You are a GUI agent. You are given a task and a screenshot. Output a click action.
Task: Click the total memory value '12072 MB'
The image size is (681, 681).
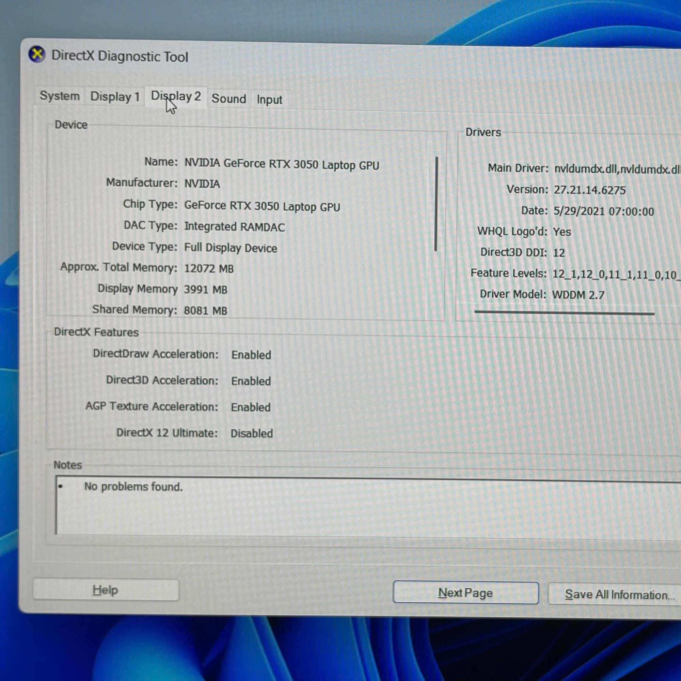[x=209, y=269]
